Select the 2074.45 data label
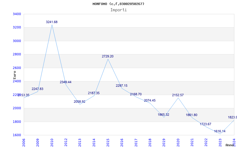 click(150, 101)
